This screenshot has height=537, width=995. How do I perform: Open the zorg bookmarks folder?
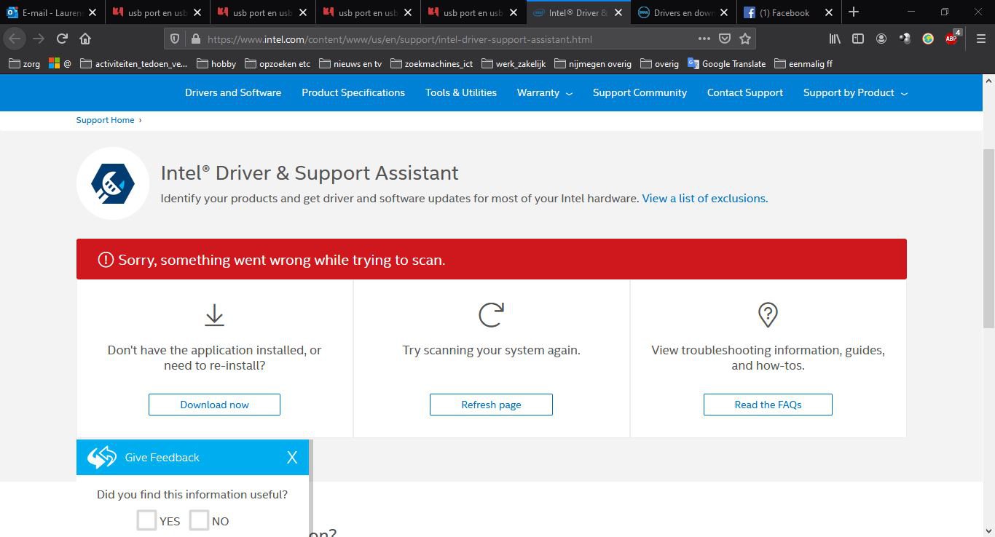click(24, 63)
